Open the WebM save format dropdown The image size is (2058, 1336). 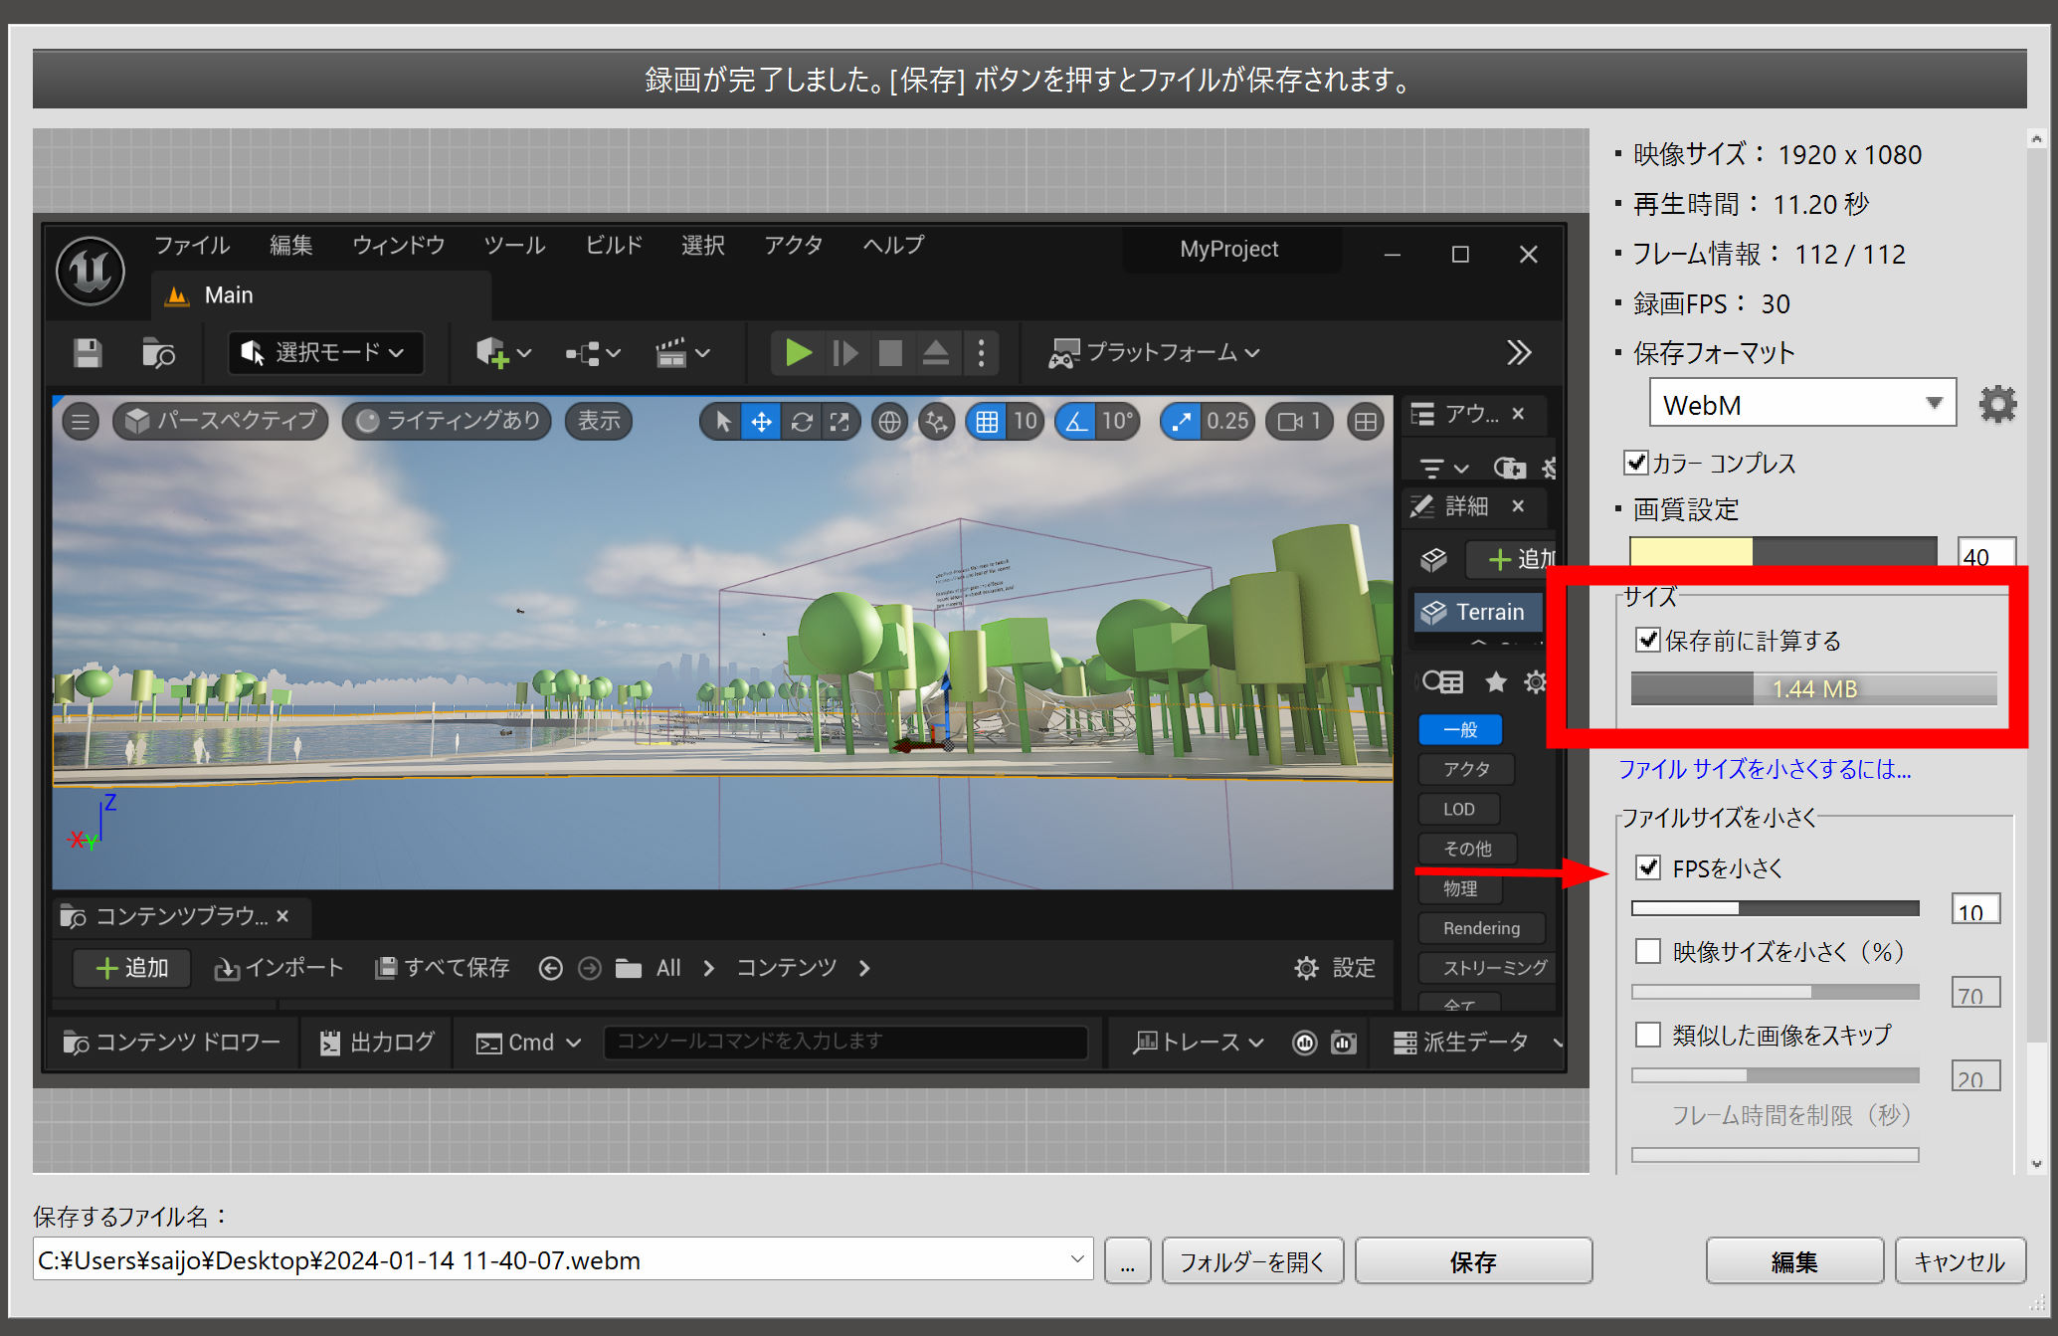tap(1802, 404)
